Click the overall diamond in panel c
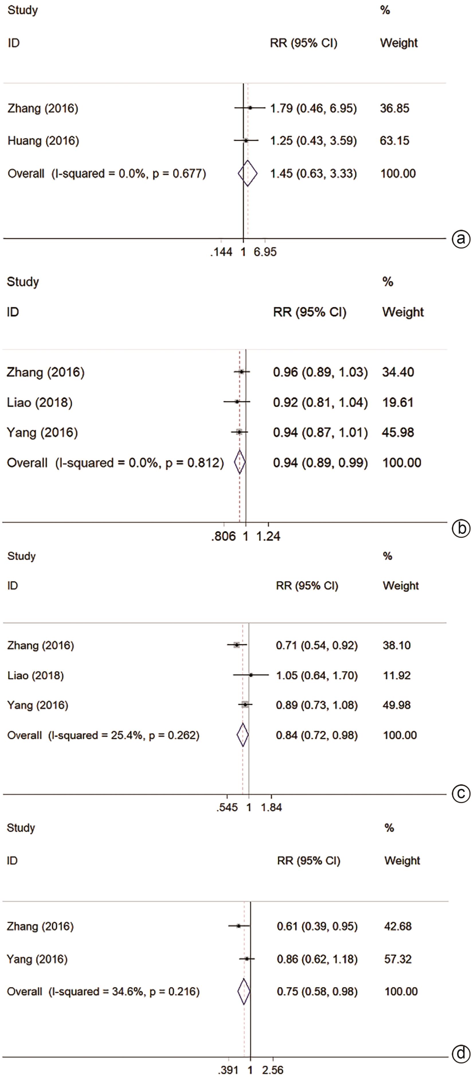This screenshot has height=1077, width=474. (243, 735)
